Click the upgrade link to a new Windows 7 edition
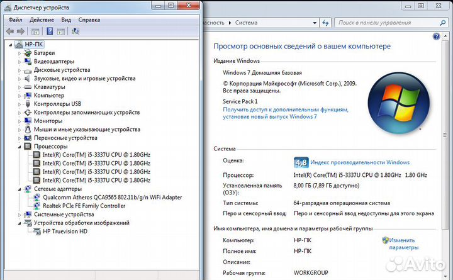Image resolution: width=453 pixels, height=280 pixels. [x=286, y=113]
